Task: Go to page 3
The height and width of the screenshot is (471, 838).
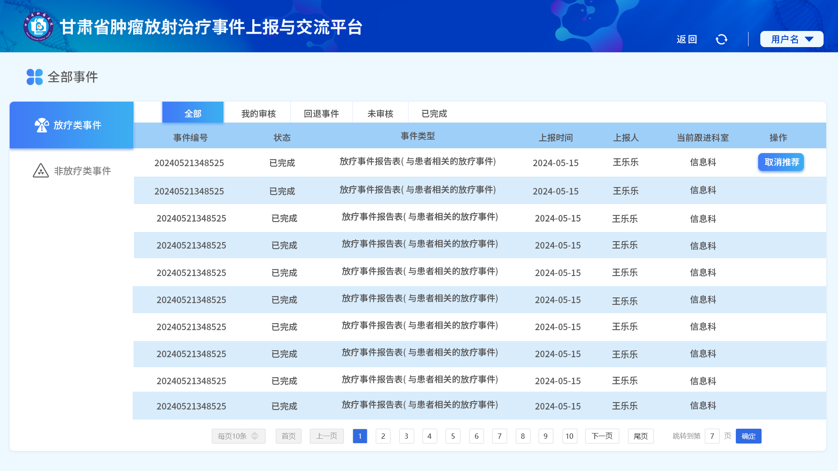Action: point(406,436)
